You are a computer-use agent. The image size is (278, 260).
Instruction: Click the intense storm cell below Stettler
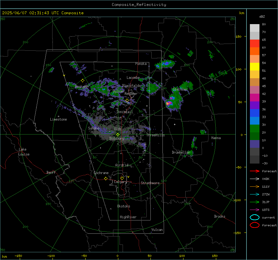(169, 103)
